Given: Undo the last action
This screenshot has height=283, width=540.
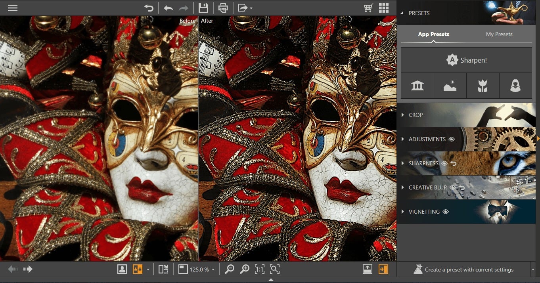Looking at the screenshot, I should click(169, 8).
